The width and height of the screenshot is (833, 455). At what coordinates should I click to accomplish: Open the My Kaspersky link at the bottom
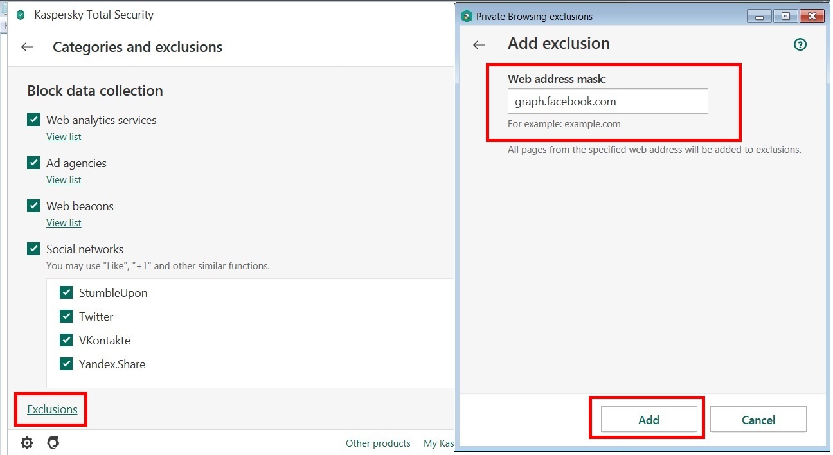point(439,443)
